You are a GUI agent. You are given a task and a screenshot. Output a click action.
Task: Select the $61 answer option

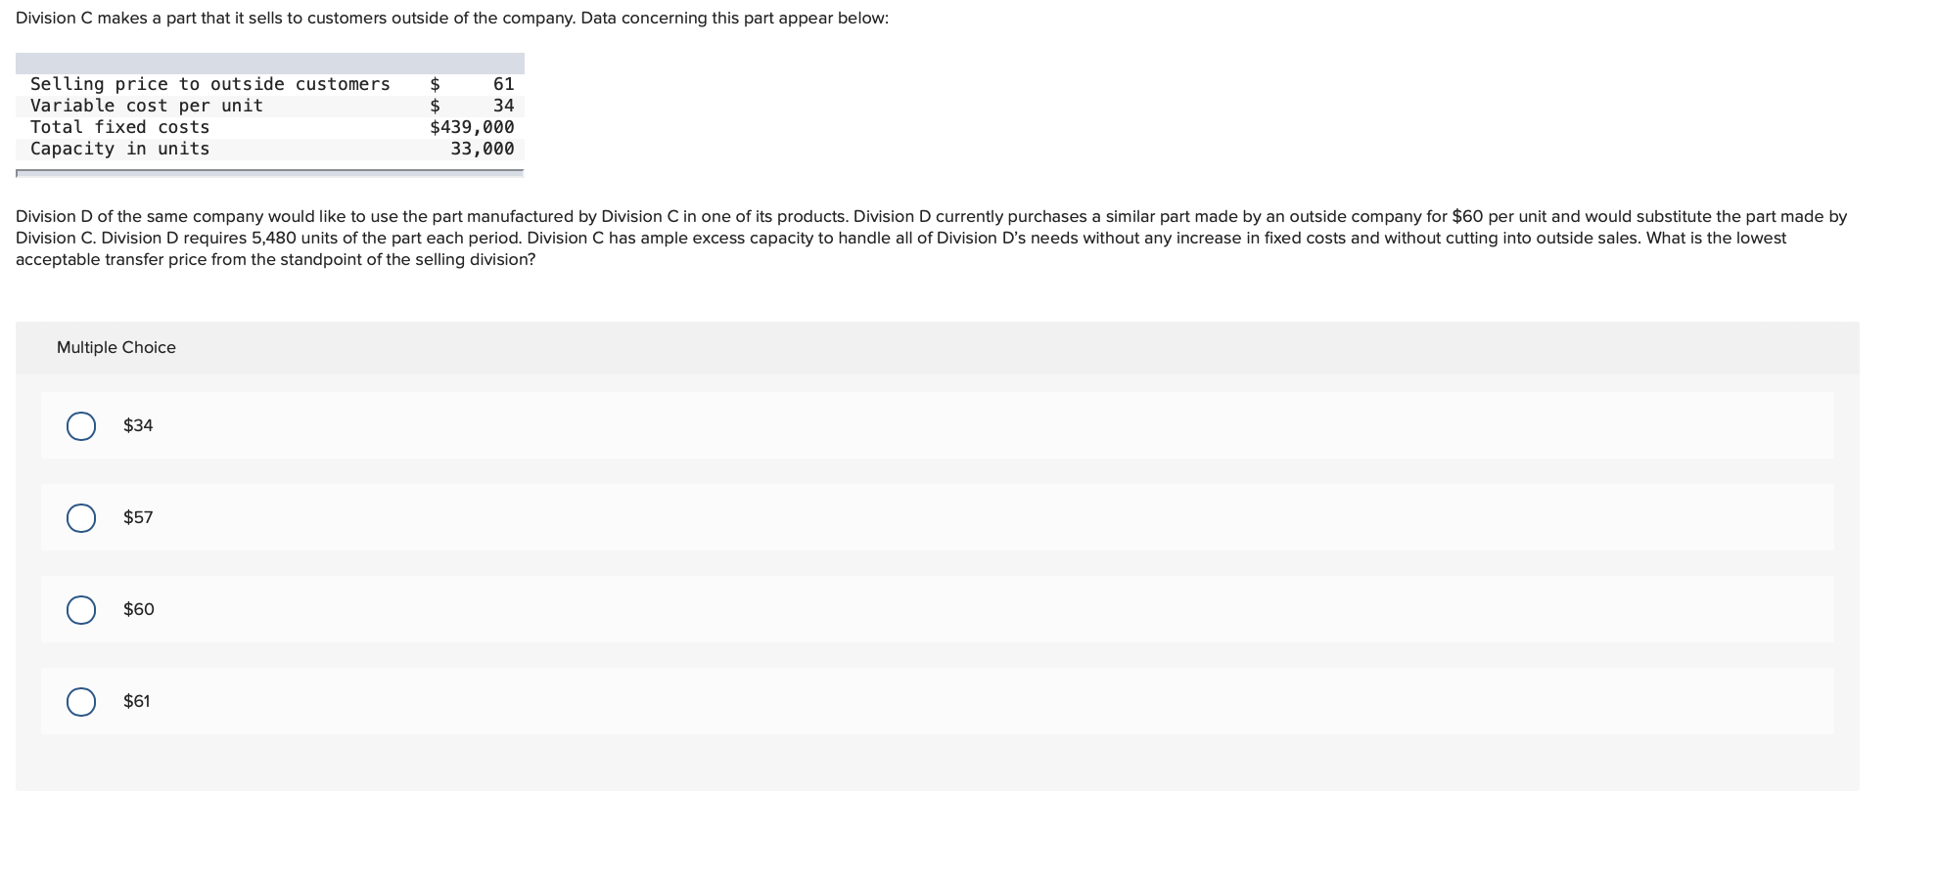coord(82,700)
